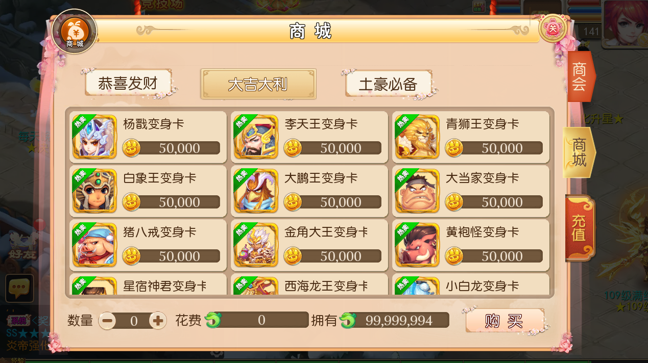Select the 黄袍怪变身卡 boar icon
This screenshot has width=648, height=363.
(x=417, y=245)
